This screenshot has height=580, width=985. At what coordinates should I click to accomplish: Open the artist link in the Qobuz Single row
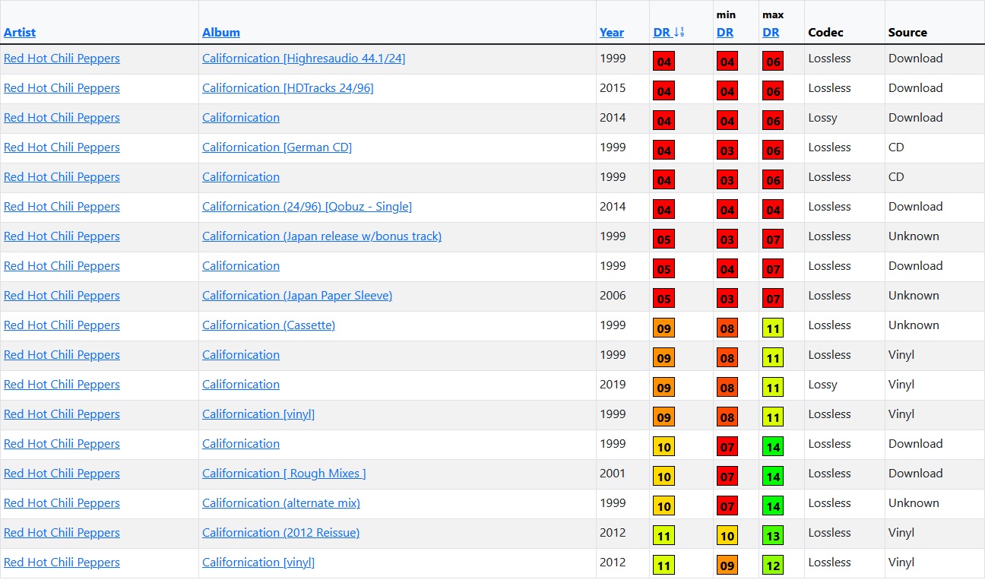click(x=62, y=207)
